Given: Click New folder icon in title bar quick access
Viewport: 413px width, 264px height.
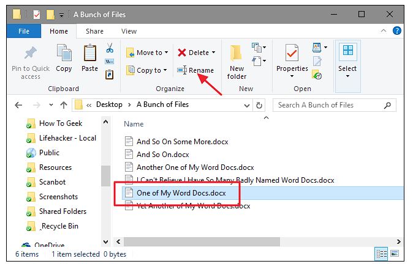Looking at the screenshot, I should pyautogui.click(x=50, y=15).
